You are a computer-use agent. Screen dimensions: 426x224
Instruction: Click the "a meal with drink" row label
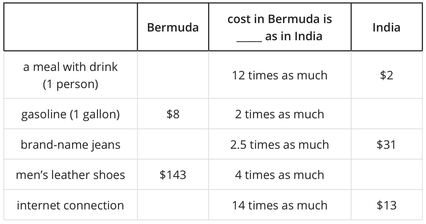[70, 75]
